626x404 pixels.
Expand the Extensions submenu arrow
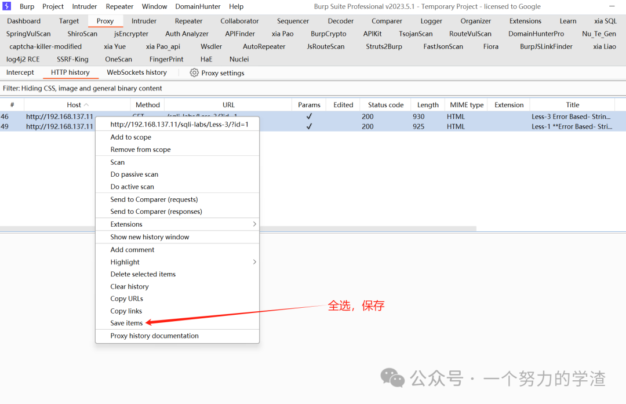tap(254, 224)
